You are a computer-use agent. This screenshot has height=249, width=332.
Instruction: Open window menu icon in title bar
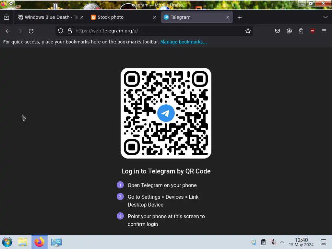coord(3,3)
